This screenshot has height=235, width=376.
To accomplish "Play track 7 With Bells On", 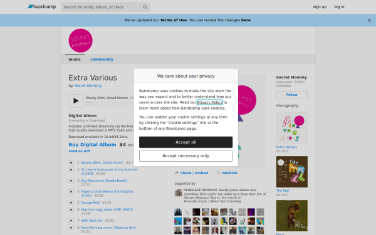I will 71,221.
